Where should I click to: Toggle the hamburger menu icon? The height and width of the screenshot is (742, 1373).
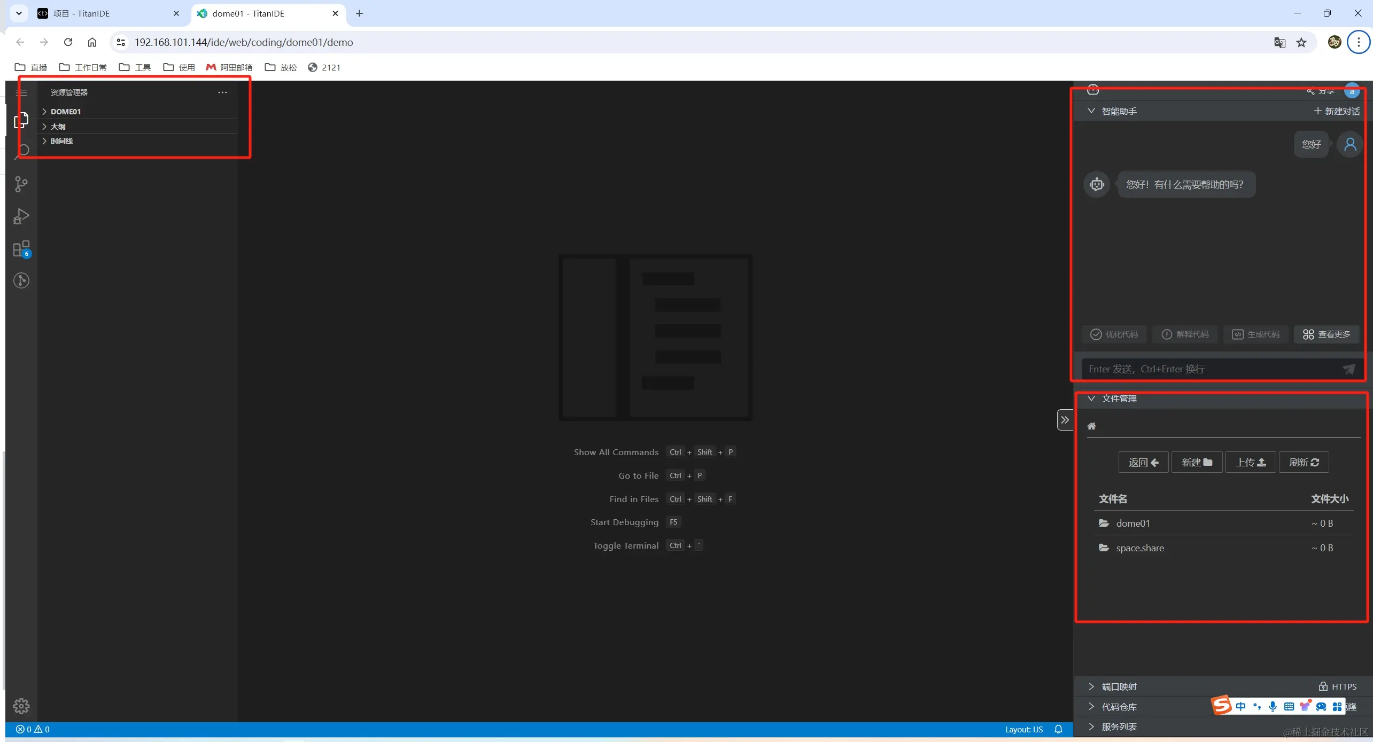pyautogui.click(x=21, y=92)
